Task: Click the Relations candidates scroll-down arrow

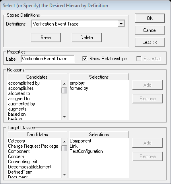Action: [64, 117]
